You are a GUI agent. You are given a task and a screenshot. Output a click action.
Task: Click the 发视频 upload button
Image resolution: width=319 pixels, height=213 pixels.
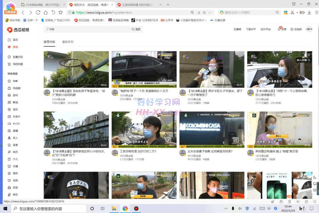click(296, 29)
